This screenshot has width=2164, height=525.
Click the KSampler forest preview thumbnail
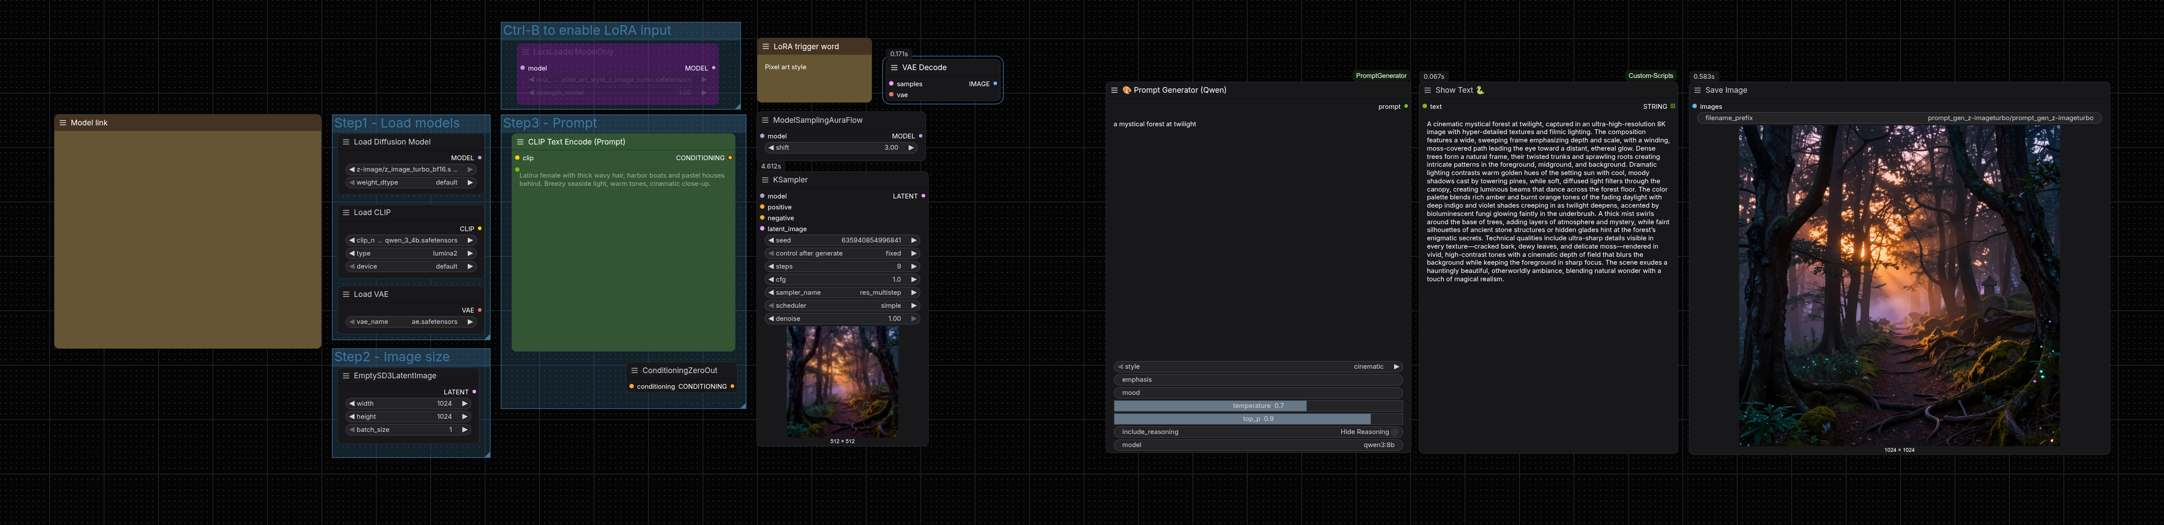pyautogui.click(x=842, y=382)
